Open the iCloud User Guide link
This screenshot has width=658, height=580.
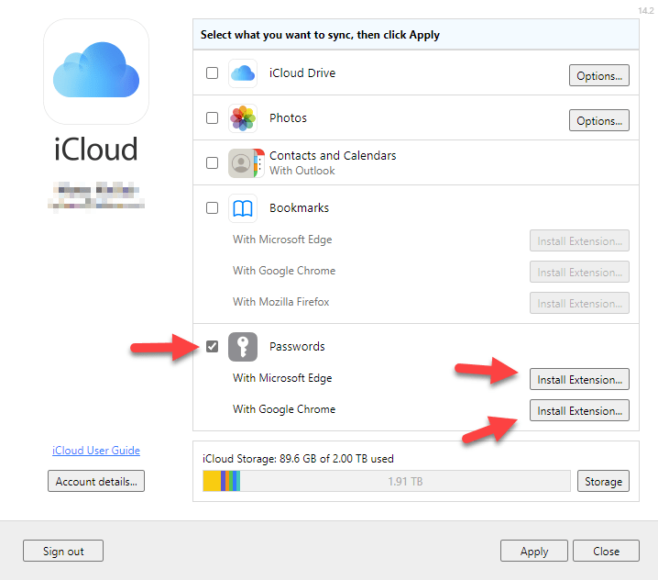click(x=96, y=451)
